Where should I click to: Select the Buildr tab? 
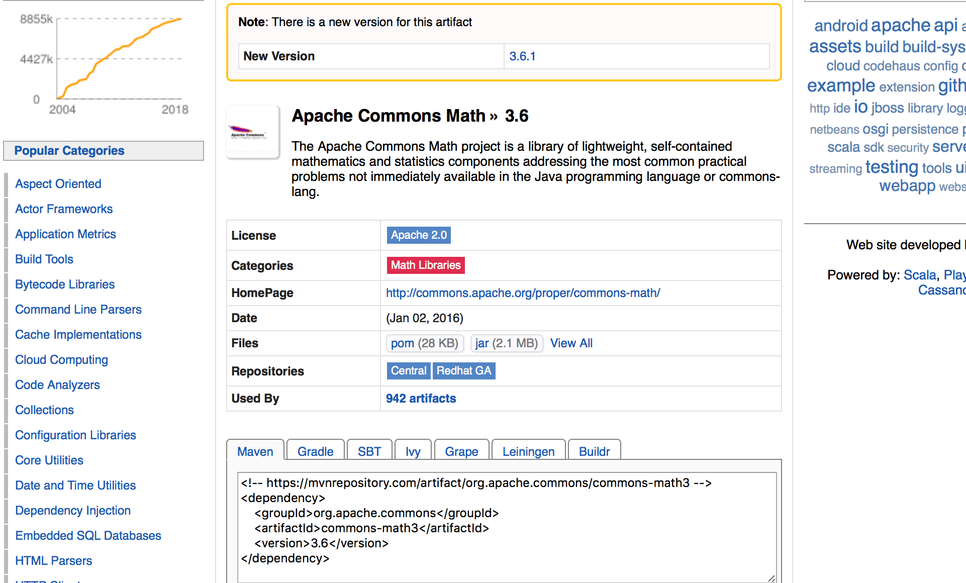pos(594,451)
